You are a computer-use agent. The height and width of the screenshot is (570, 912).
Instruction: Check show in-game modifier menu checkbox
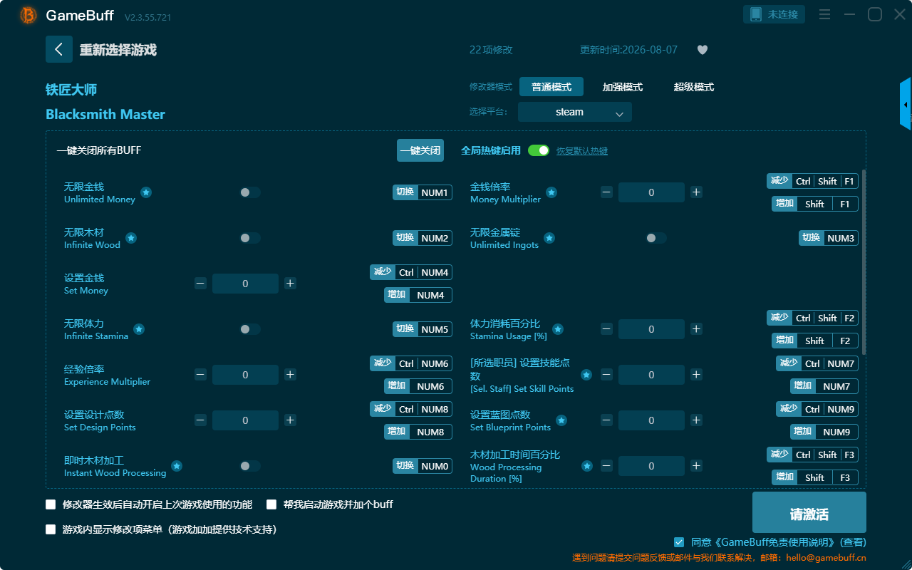pyautogui.click(x=51, y=529)
